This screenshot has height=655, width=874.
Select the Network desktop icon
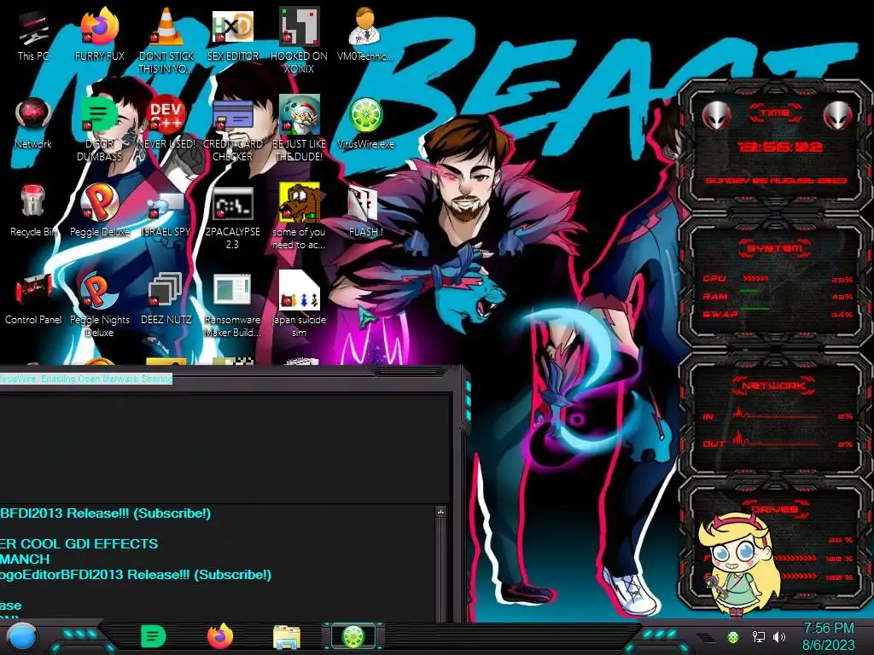[x=33, y=123]
